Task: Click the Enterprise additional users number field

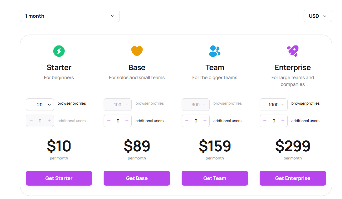Action: coord(274,121)
